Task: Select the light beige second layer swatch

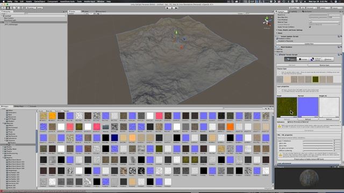Action: (287, 79)
